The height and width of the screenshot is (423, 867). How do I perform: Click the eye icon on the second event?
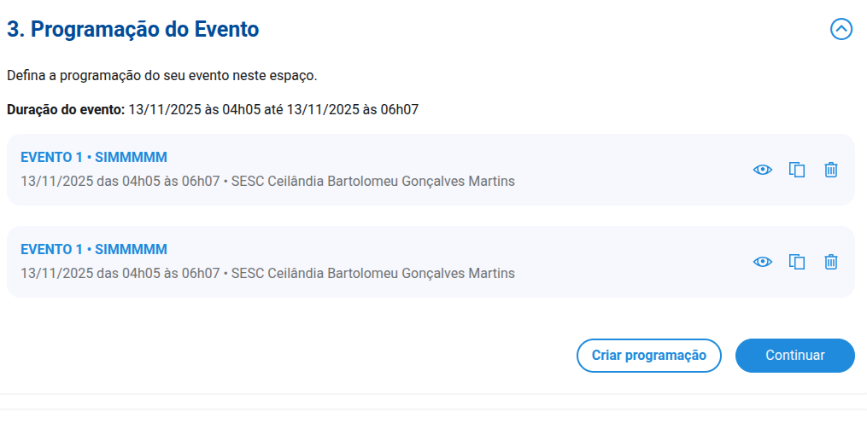coord(762,262)
